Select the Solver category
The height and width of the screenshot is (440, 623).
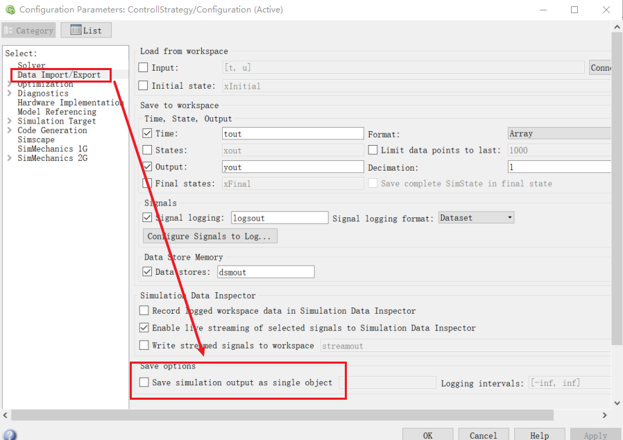point(31,65)
